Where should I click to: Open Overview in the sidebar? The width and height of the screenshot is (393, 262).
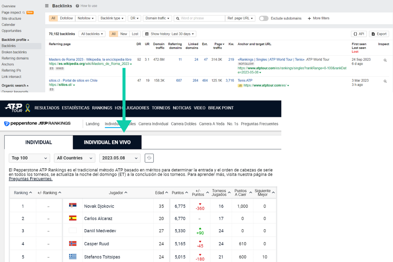(9, 6)
